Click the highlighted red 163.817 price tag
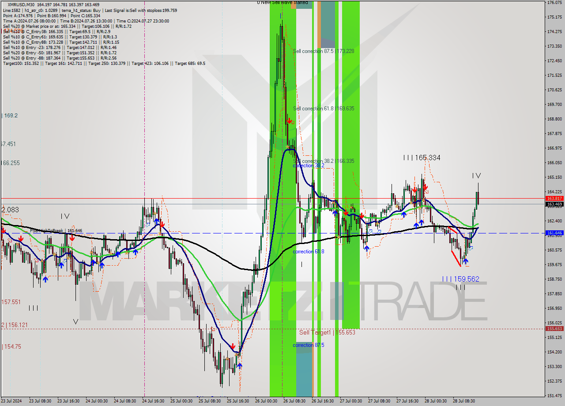 [554, 199]
